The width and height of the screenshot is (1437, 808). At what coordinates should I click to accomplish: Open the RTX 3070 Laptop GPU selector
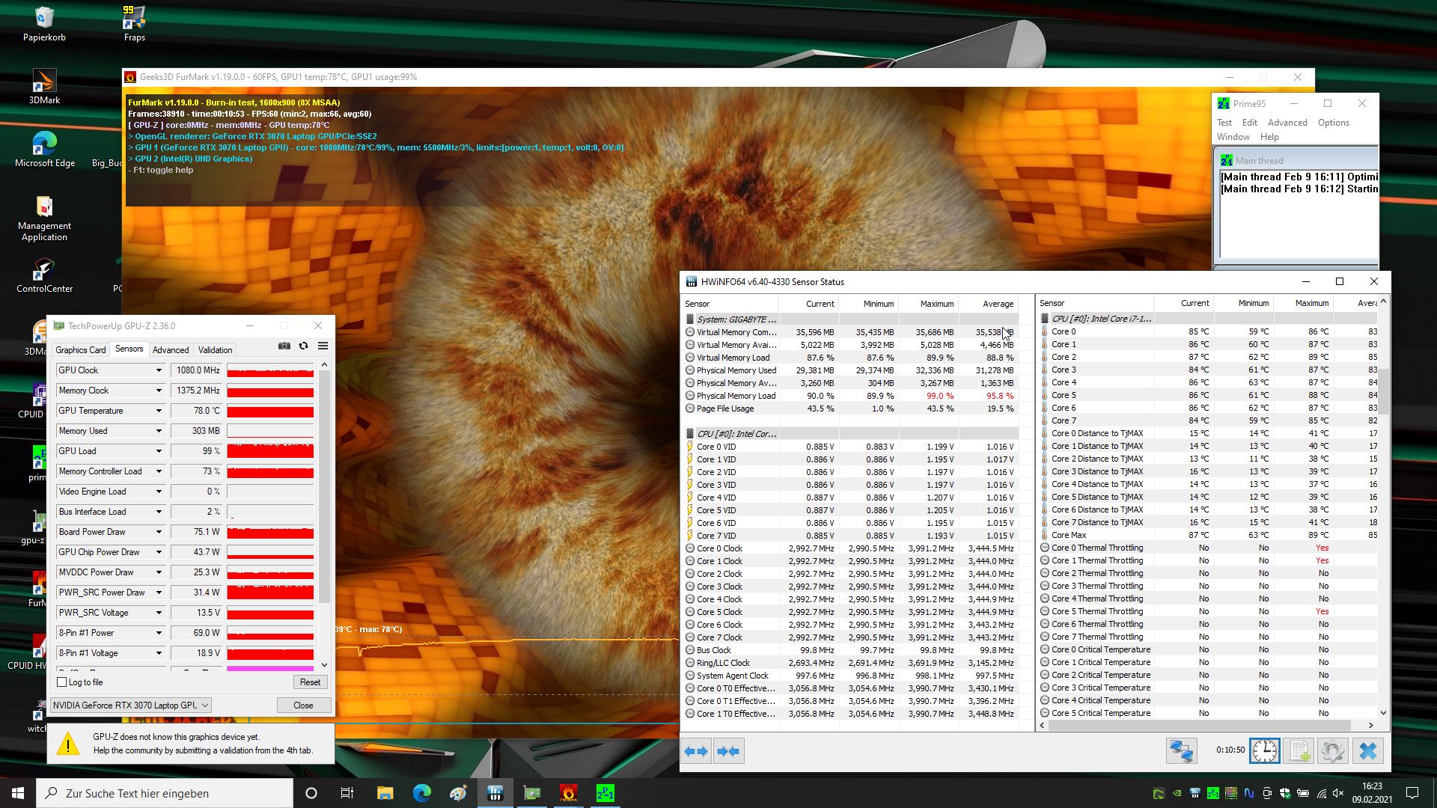pos(131,705)
